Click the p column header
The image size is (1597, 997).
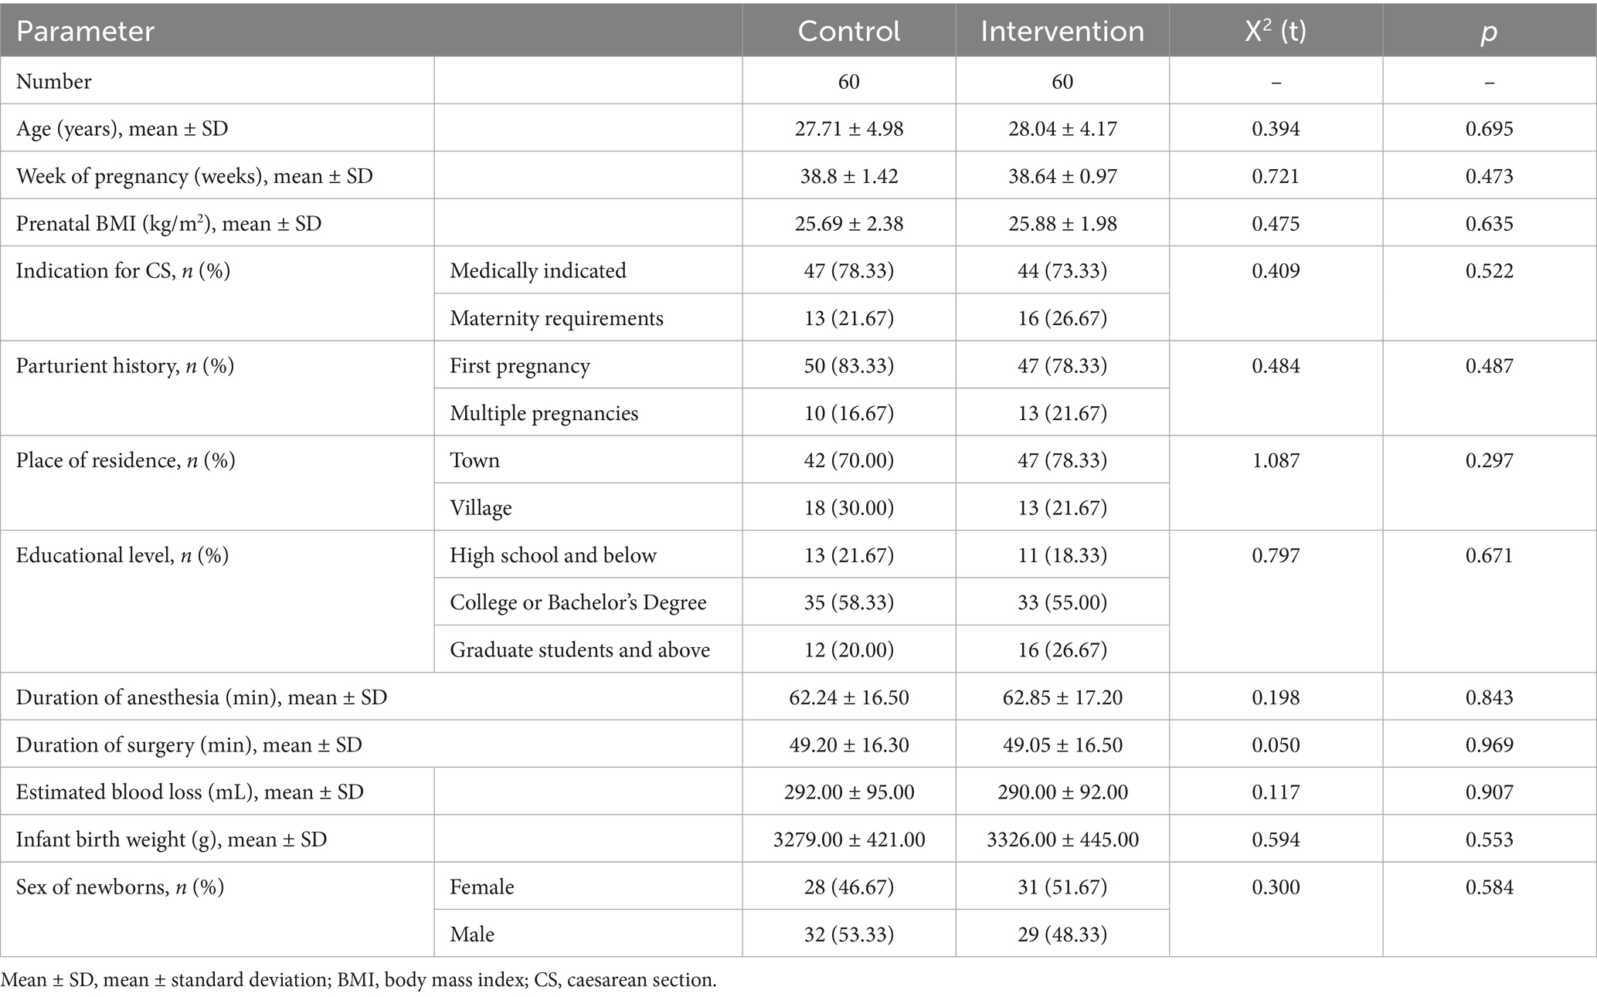tap(1488, 31)
